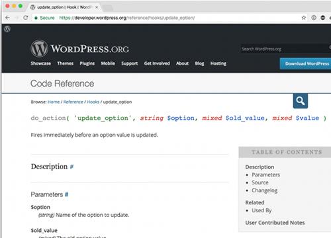Click the $option parameter name
This screenshot has height=238, width=331.
(x=40, y=207)
